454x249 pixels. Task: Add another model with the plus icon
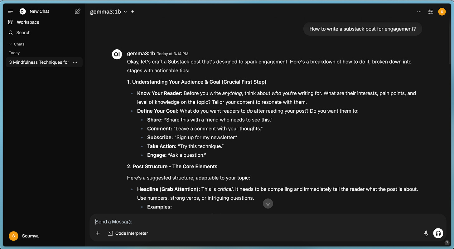click(133, 12)
